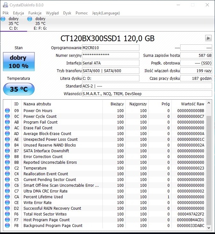
Task: Click the status orb for Reallocation Event Count
Action: click(7, 174)
